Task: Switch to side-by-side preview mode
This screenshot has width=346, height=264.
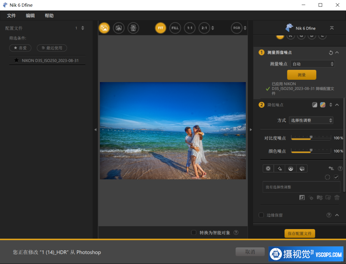Action: tap(133, 28)
